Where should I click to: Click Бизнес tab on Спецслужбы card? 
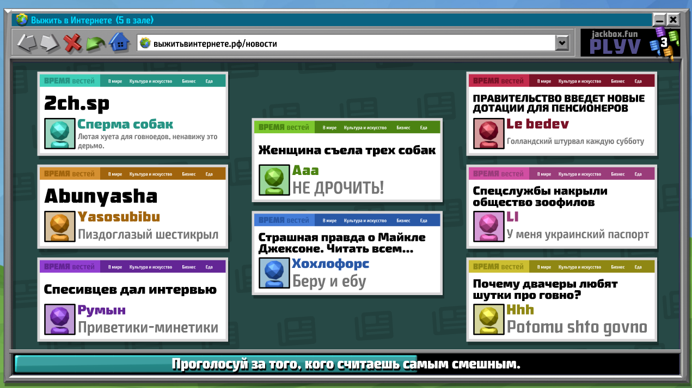click(x=618, y=174)
